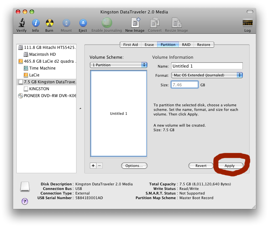Screen dimensions: 269x227
Task: Select the Macintosh HD volume
Action: [46, 54]
